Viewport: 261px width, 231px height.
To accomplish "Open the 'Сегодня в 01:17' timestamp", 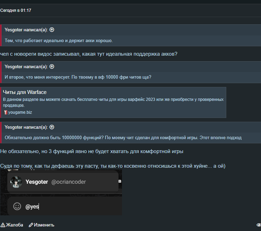I will coord(16,10).
